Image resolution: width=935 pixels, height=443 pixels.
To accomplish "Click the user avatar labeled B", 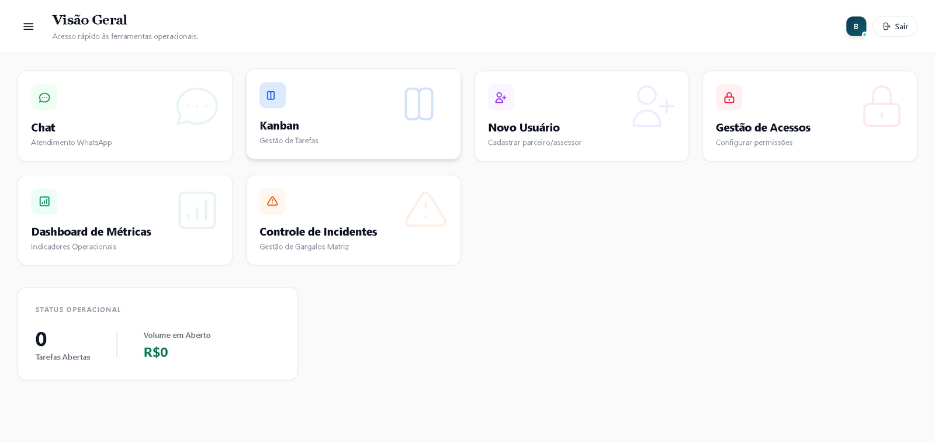I will 856,26.
